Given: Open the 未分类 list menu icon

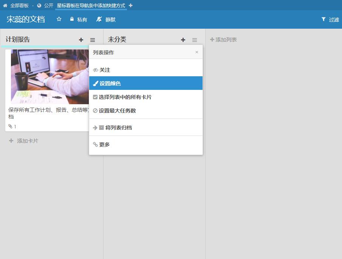Looking at the screenshot, I should pos(195,40).
